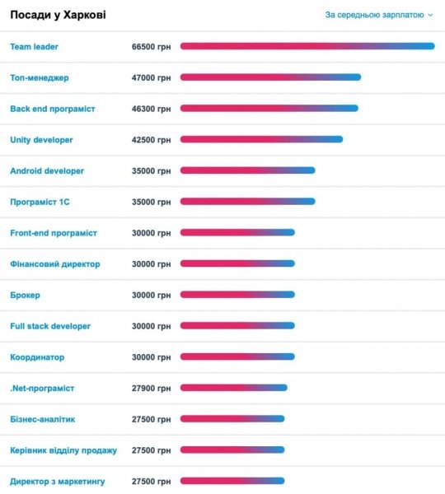Open the Програміст 1С link
Screen dimensions: 445x494
coord(40,202)
